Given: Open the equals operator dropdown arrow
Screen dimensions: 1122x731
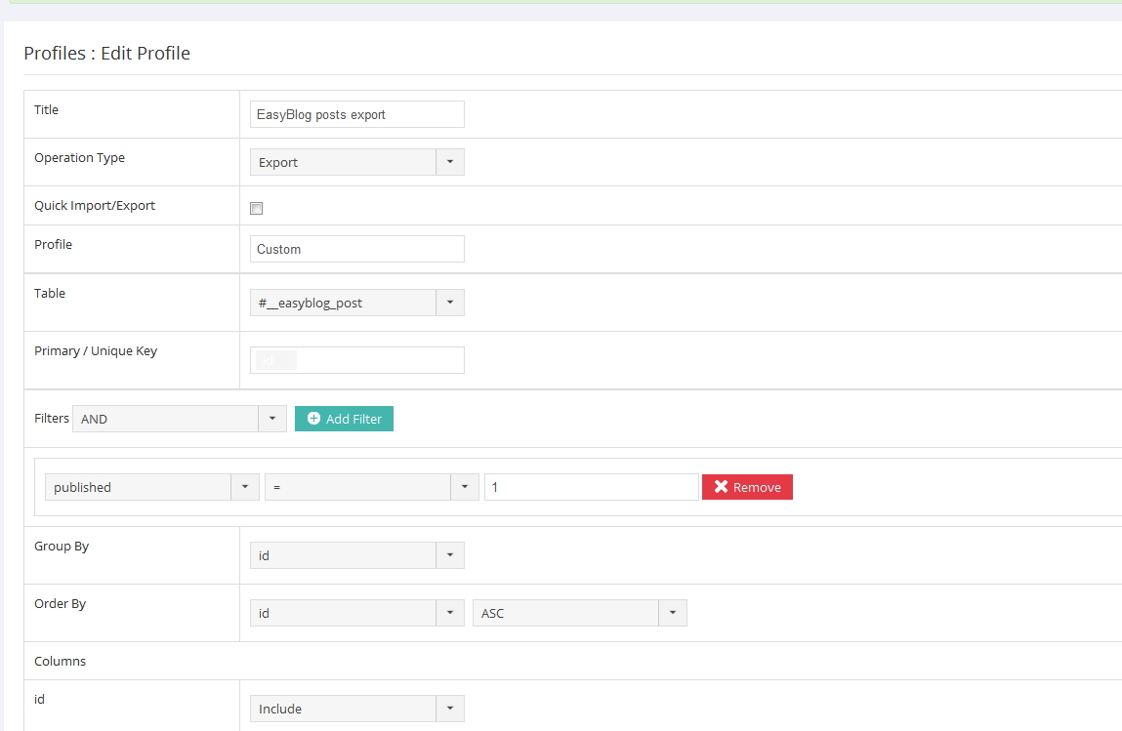Looking at the screenshot, I should point(464,487).
